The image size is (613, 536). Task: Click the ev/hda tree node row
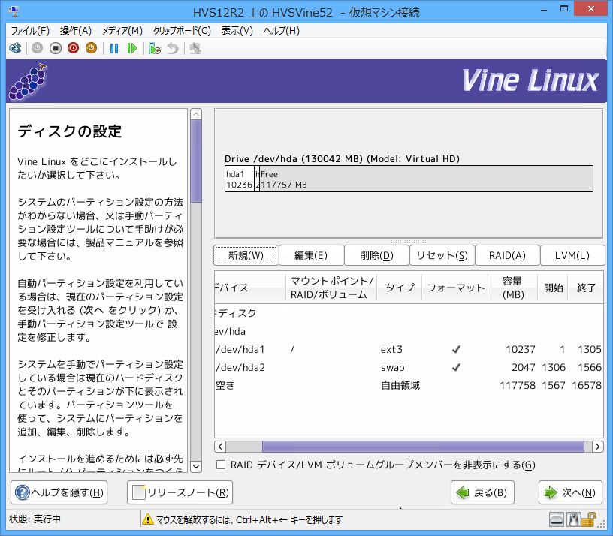[409, 331]
